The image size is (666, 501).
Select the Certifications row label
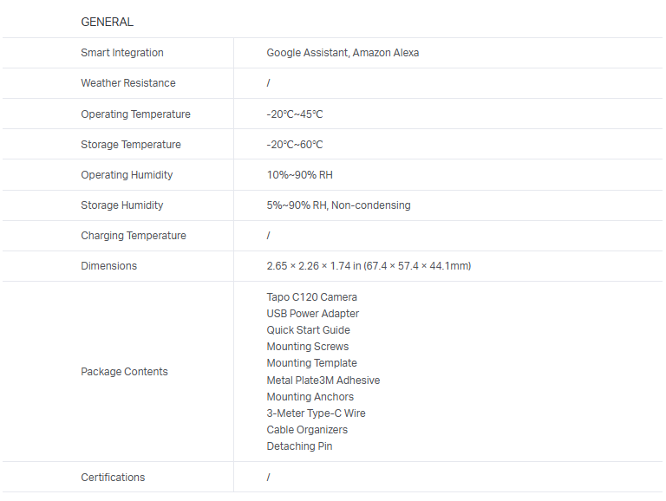pyautogui.click(x=113, y=478)
